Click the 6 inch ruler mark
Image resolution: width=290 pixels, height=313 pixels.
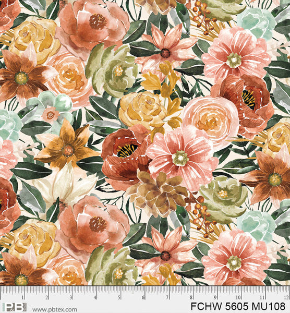[143, 298]
